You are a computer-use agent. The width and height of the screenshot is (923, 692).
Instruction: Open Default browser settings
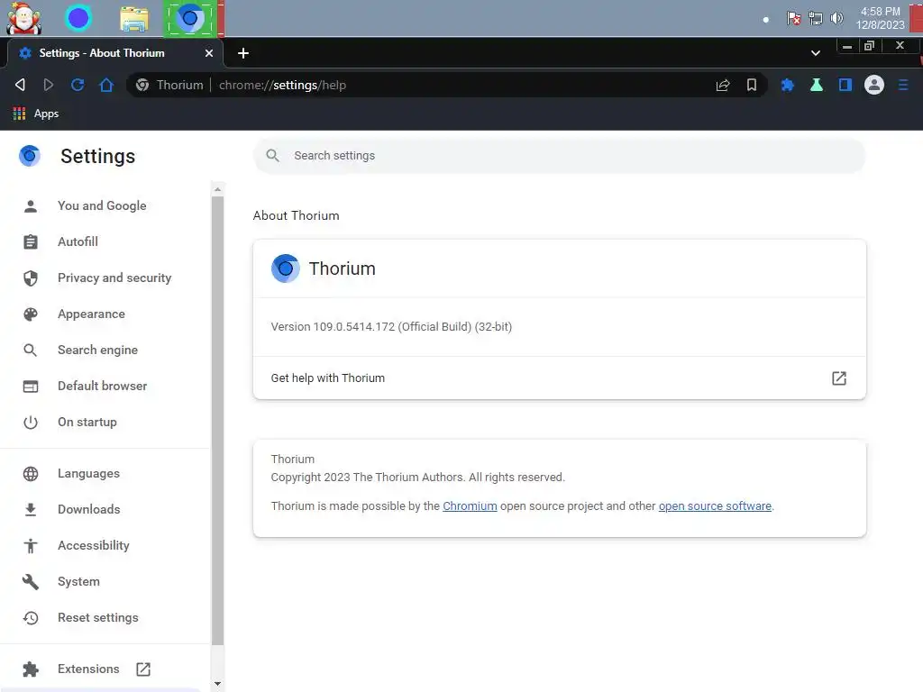103,386
